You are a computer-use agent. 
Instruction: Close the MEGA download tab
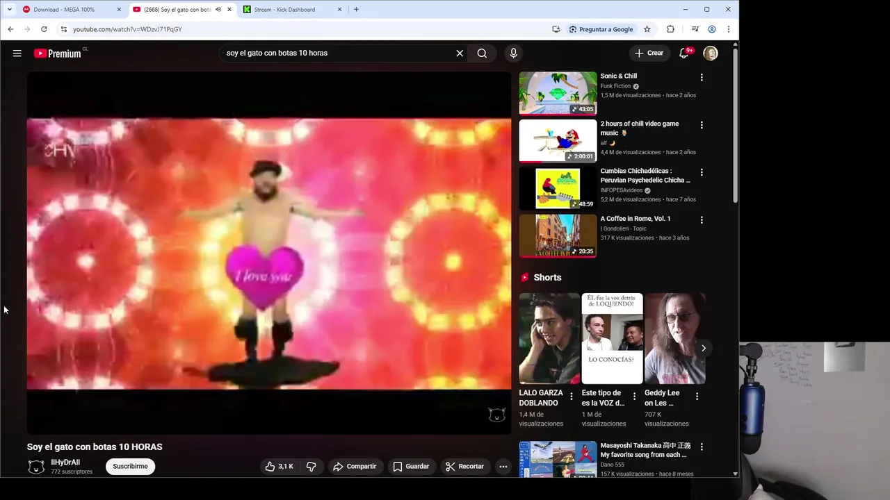119,10
